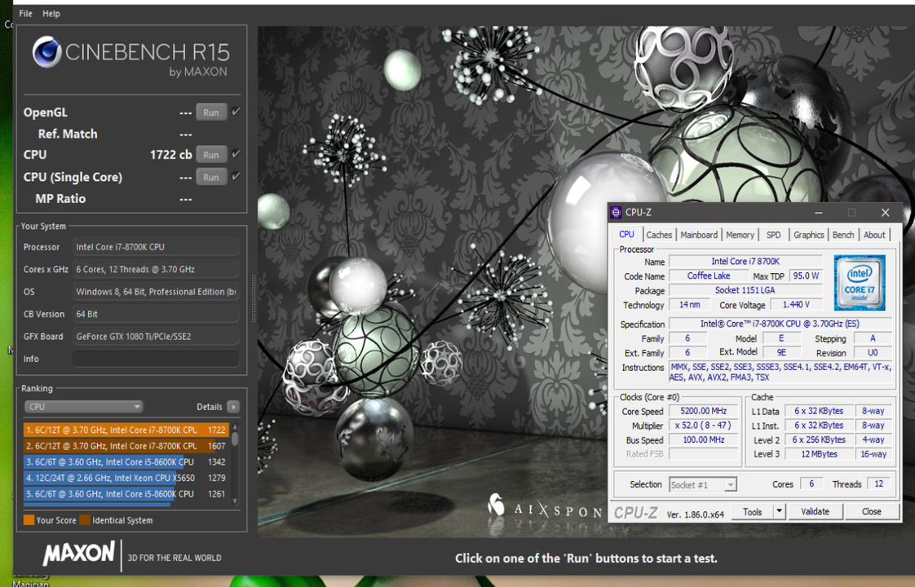Select ranking row 2 scoring 1607

[126, 446]
